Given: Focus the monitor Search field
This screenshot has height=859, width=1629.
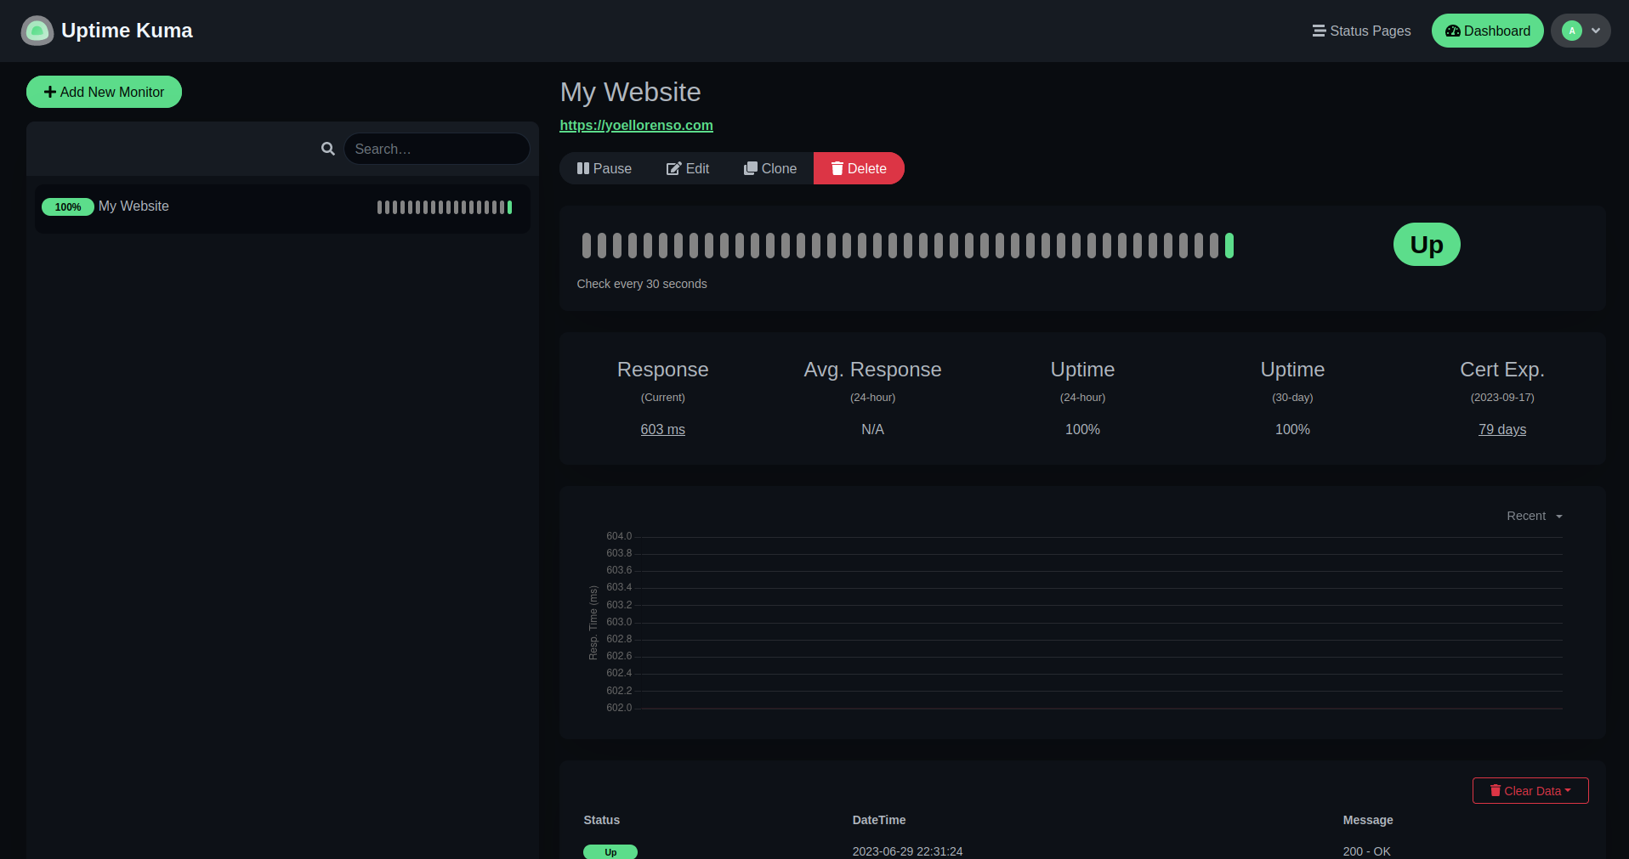Looking at the screenshot, I should pos(437,149).
